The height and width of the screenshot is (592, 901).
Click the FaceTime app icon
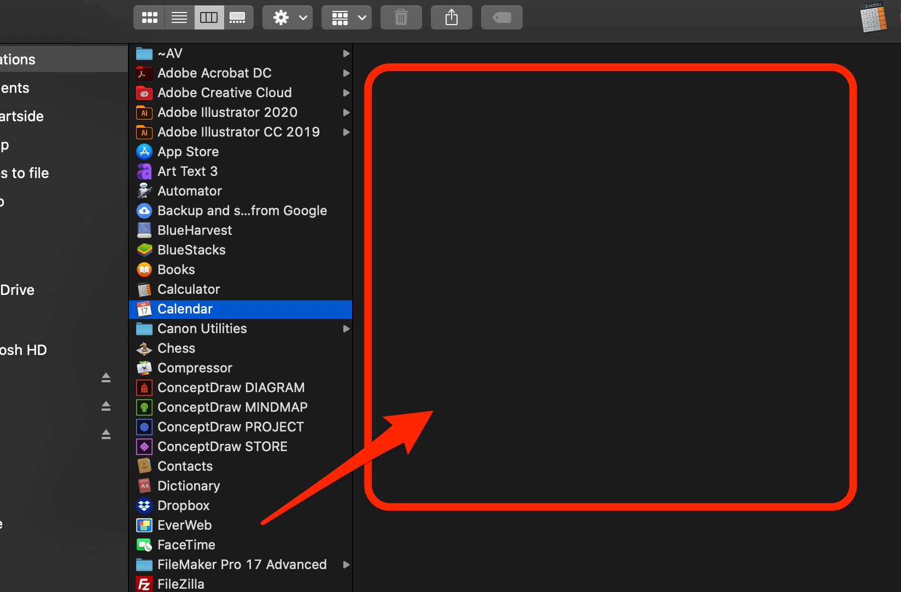coord(144,545)
